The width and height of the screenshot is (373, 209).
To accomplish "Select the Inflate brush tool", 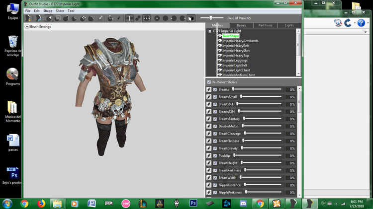I will tap(66, 18).
